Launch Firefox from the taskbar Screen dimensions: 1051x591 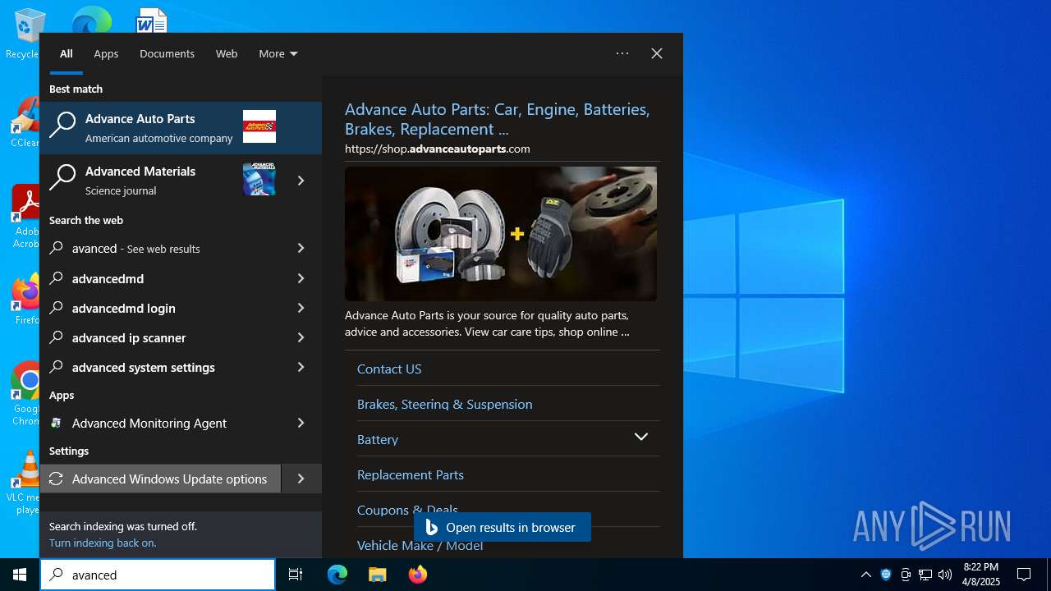pos(417,575)
